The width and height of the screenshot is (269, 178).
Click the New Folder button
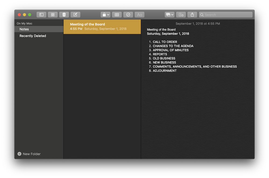pos(29,154)
